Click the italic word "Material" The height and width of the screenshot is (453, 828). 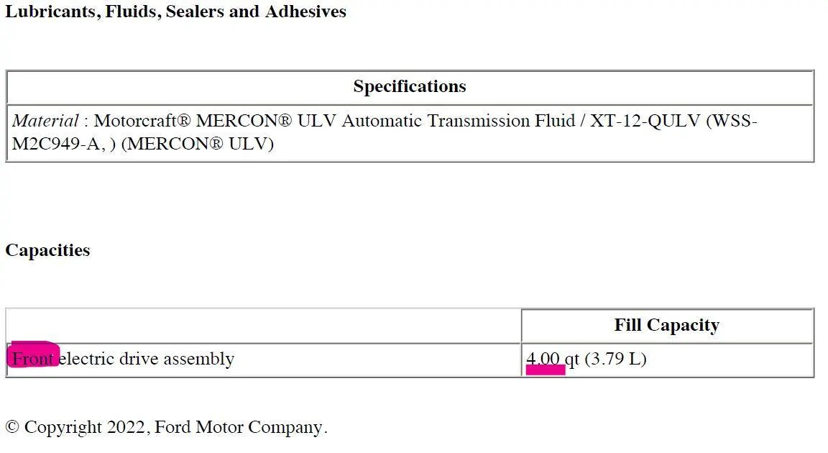45,121
